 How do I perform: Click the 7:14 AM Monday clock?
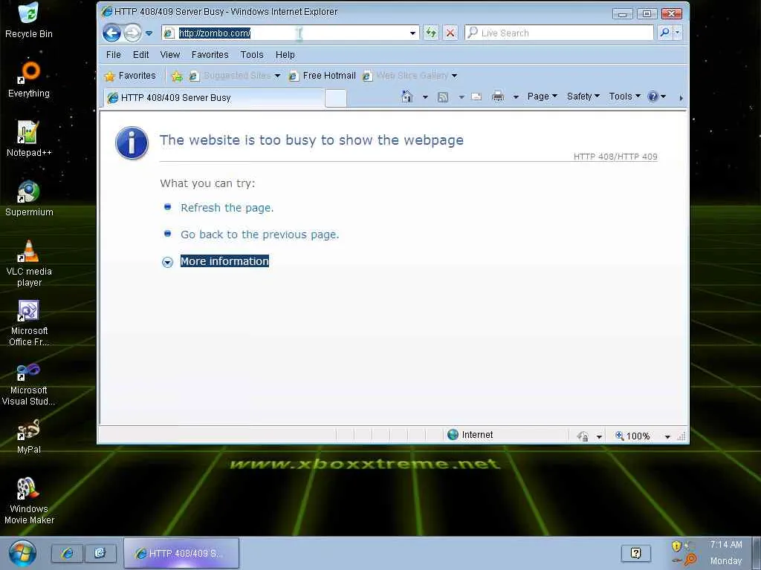tap(726, 552)
